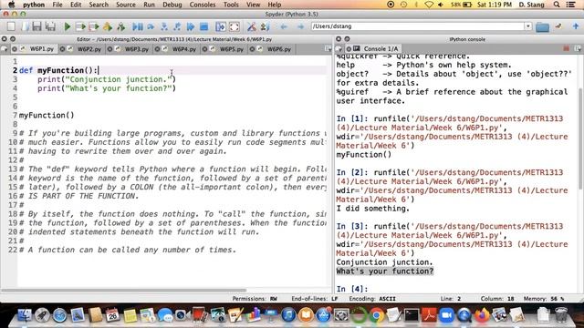Open editor tab browser dropdown
The width and height of the screenshot is (584, 328).
point(4,49)
